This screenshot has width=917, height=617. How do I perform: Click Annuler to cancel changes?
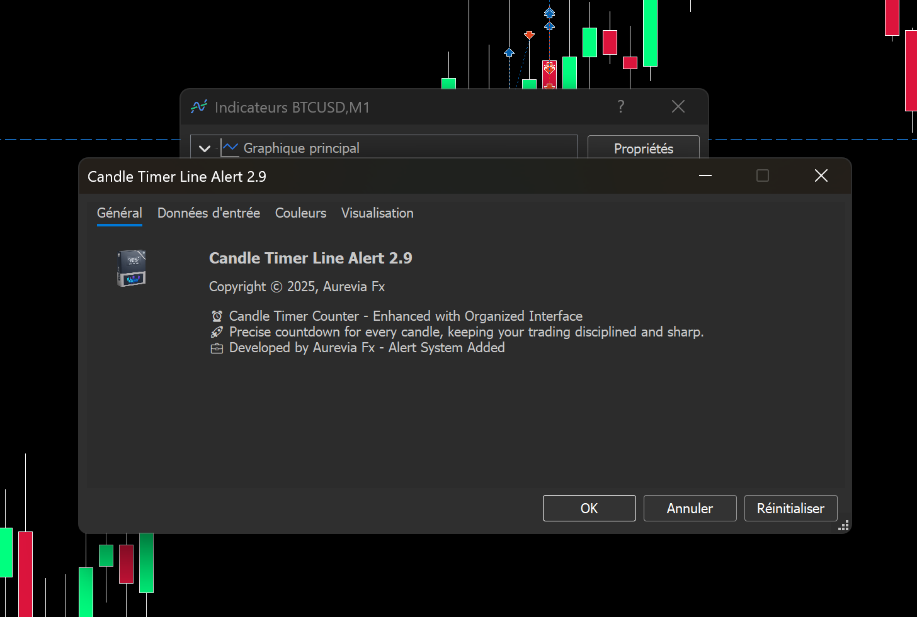pos(690,508)
